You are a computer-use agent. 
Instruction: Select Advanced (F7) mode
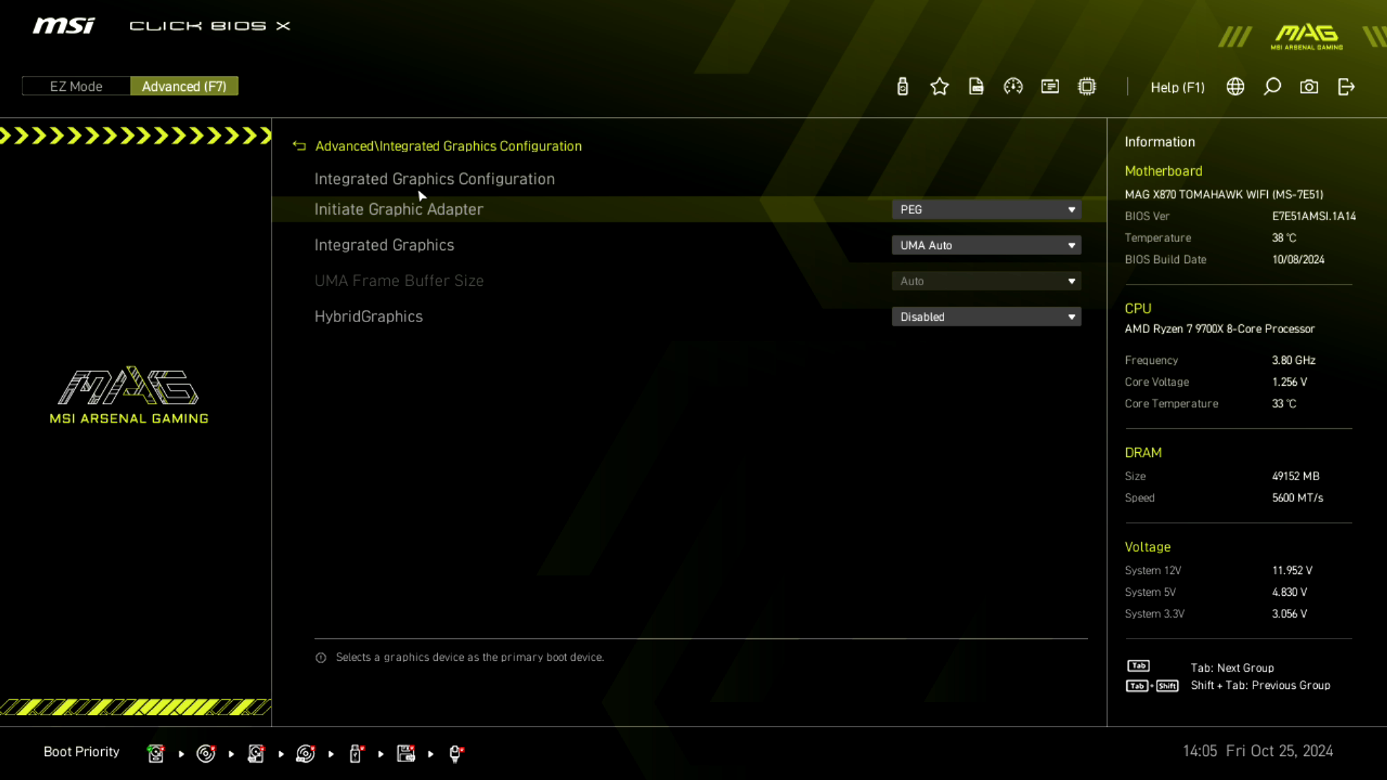click(x=184, y=86)
